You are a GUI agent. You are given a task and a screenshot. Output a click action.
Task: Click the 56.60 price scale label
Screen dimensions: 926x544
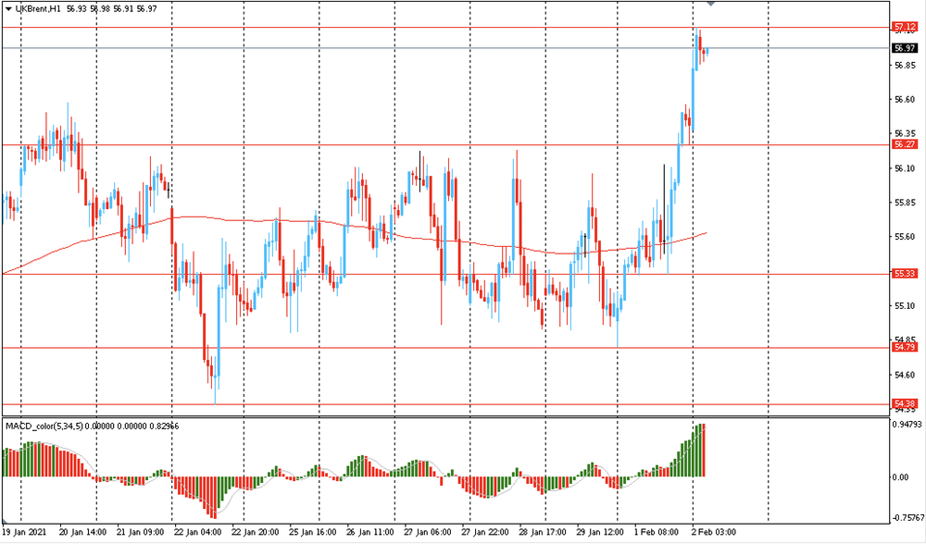point(904,99)
